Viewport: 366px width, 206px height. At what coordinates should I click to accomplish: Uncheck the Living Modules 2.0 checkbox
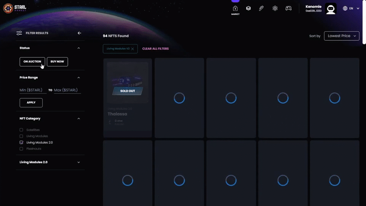[21, 142]
